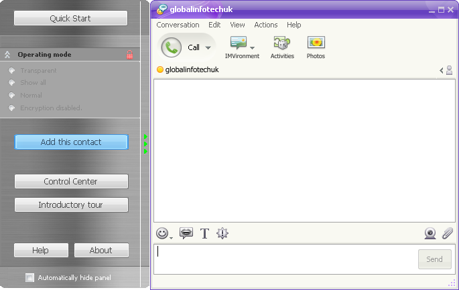Open the IMVironment picker icon
The width and height of the screenshot is (459, 290).
239,43
